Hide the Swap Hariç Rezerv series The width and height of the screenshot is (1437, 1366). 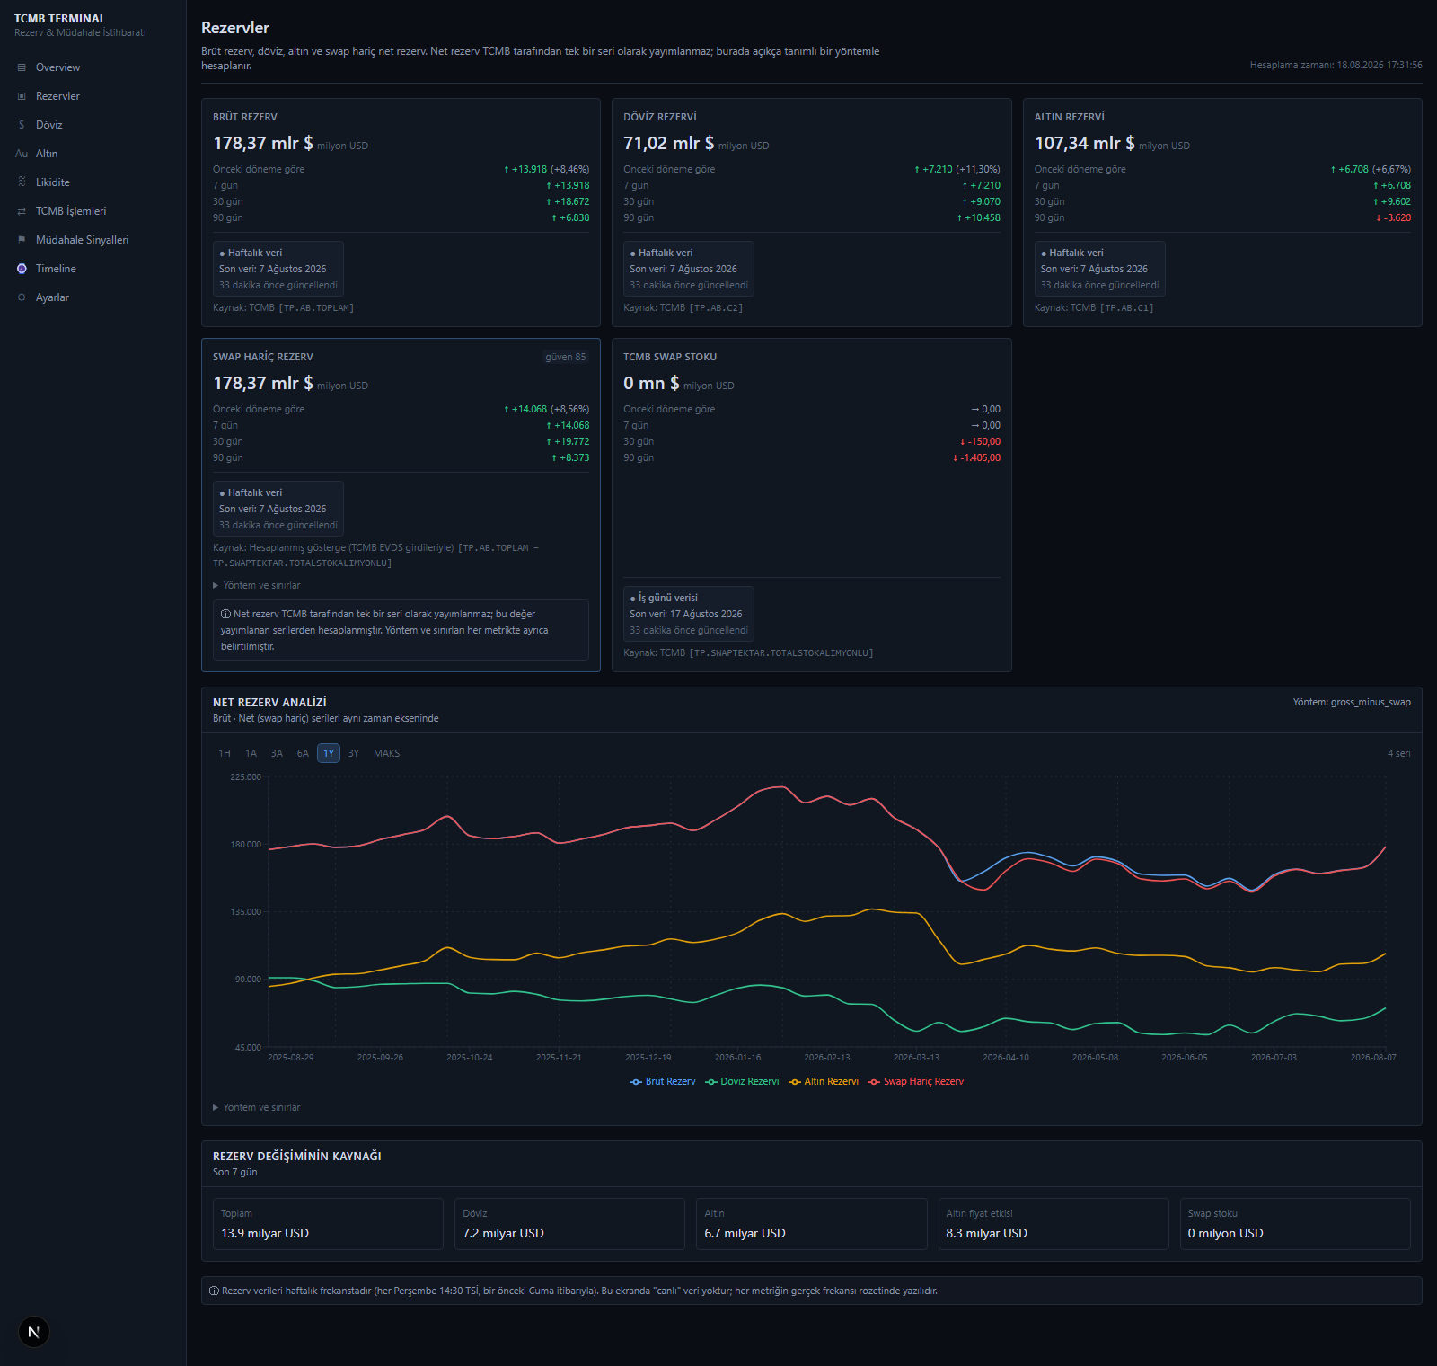coord(915,1081)
